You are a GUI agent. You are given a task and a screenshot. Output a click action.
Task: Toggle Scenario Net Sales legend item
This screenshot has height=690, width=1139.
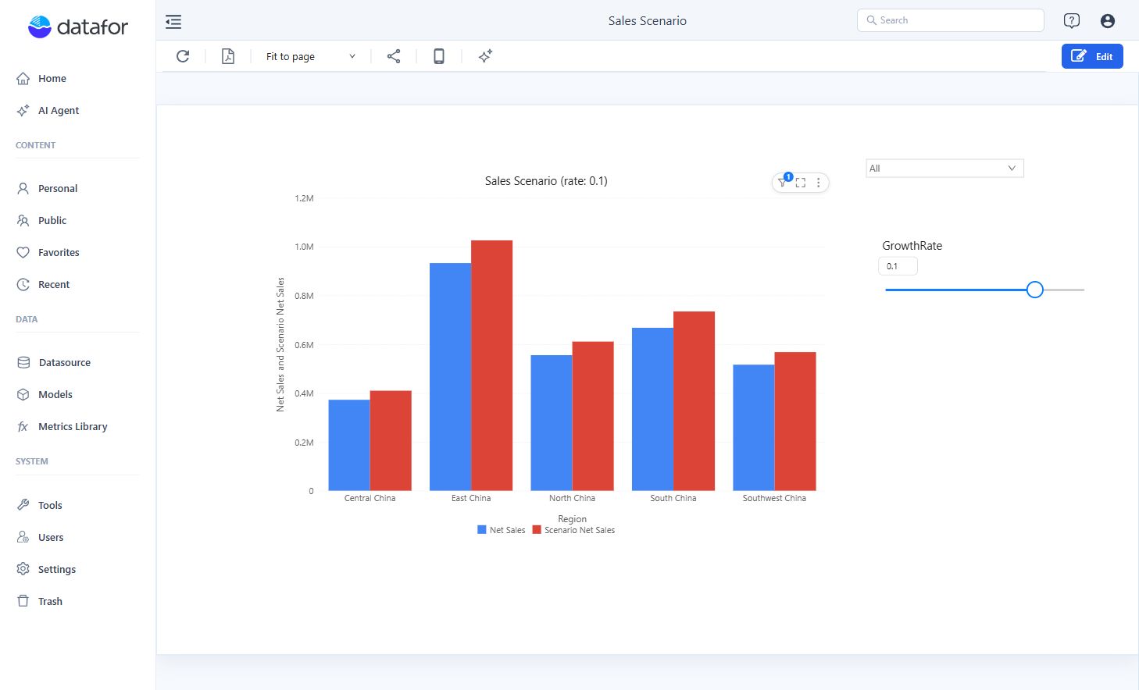coord(573,530)
